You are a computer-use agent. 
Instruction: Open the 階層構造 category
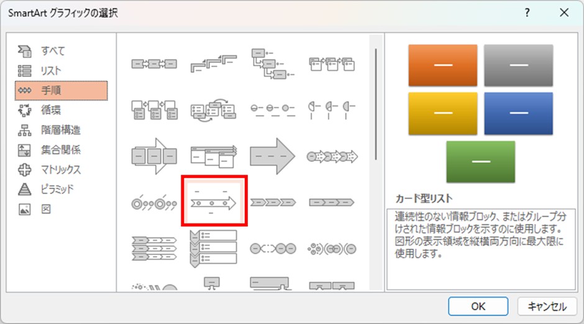(61, 130)
